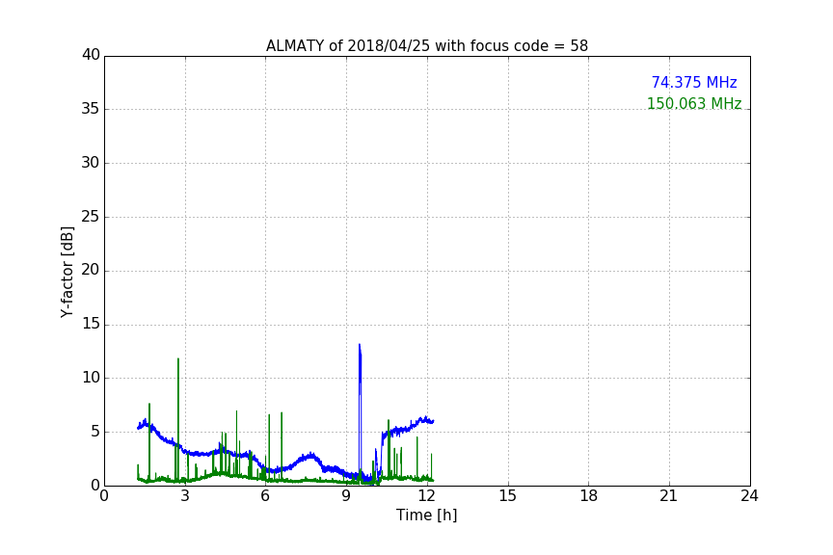The image size is (833, 555).
Task: Click the y-axis tick label 40
Action: click(91, 55)
